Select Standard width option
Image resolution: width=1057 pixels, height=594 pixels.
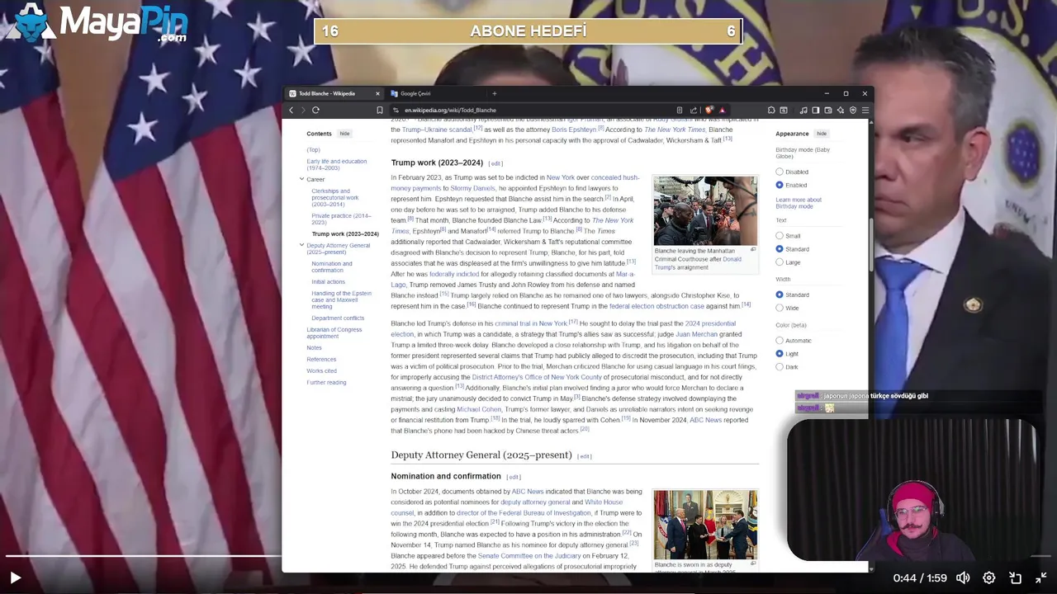[780, 295]
